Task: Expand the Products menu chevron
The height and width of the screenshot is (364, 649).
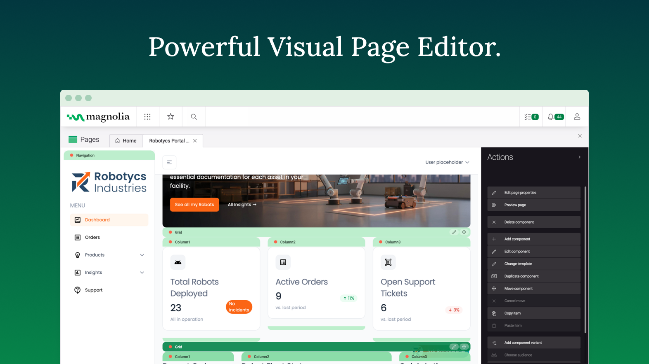Action: click(142, 255)
